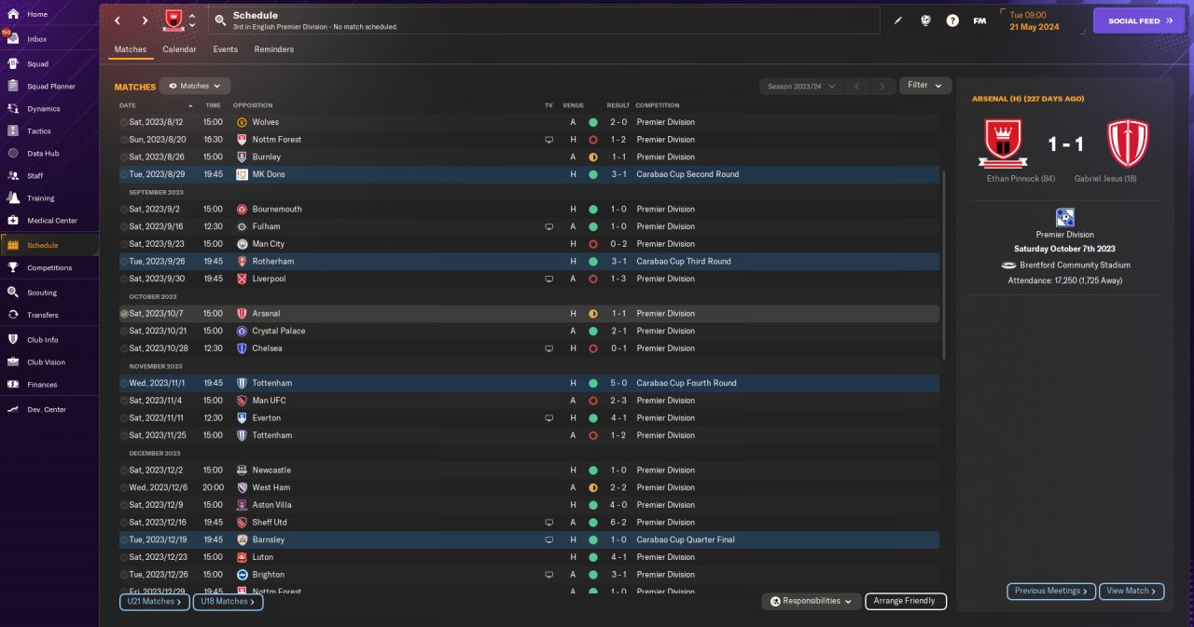Open U18 Matches
The width and height of the screenshot is (1194, 627).
coord(228,602)
